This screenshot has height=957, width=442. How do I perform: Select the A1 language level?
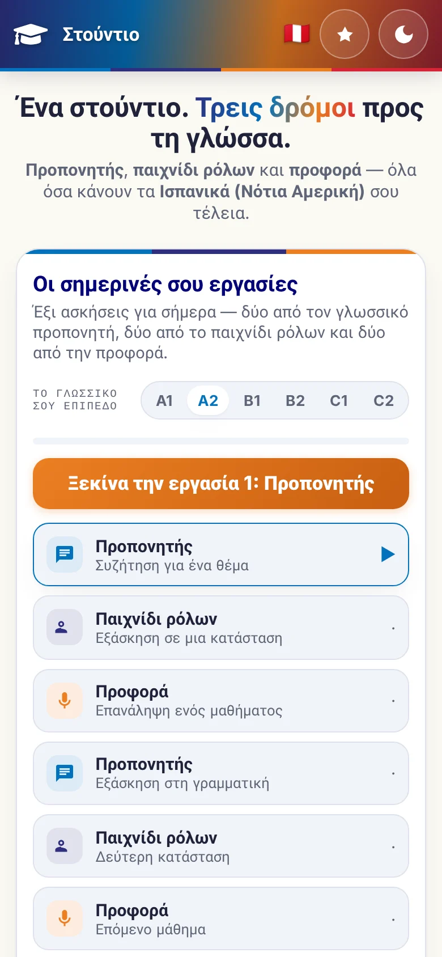click(x=164, y=401)
